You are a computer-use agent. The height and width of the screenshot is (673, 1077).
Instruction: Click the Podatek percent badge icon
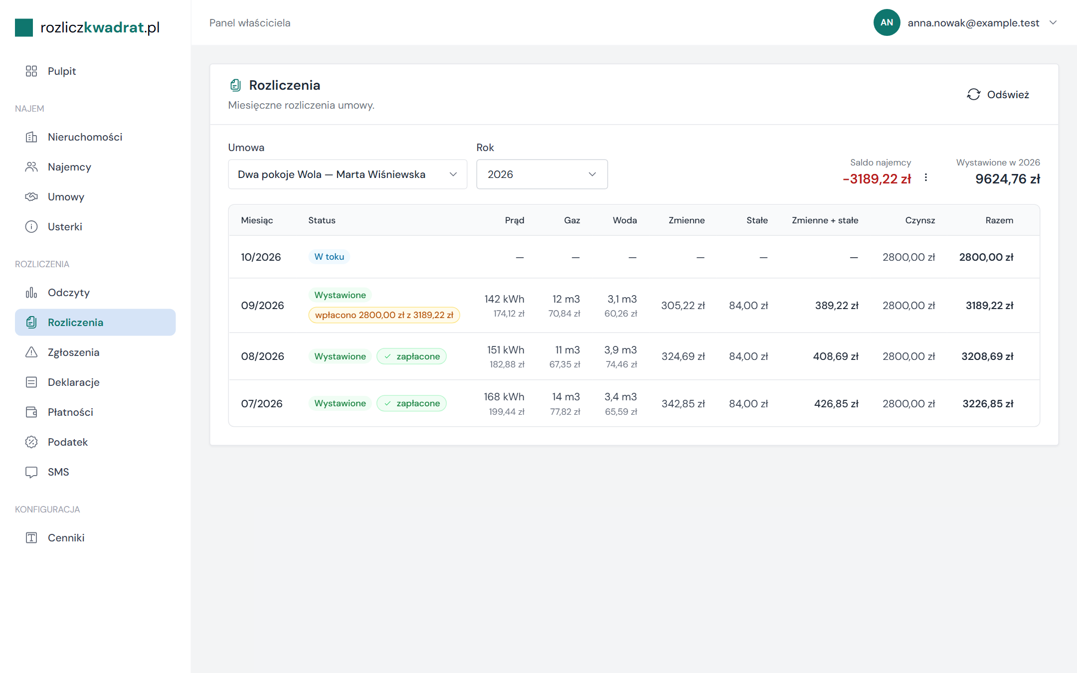pos(31,442)
